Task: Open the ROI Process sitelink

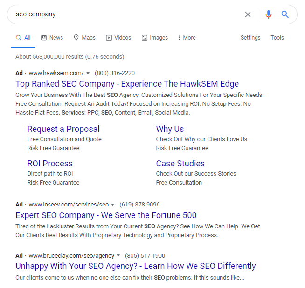Action: 50,164
